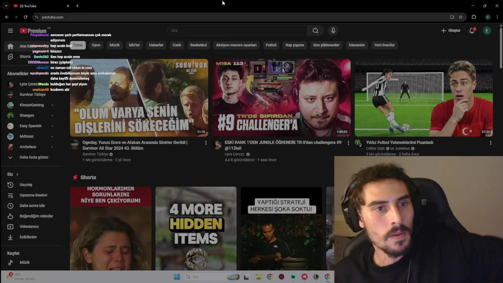Bookmark this page with the star icon
The width and height of the screenshot is (503, 283).
[461, 17]
